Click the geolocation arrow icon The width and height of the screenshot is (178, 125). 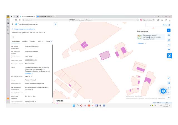click(x=169, y=78)
